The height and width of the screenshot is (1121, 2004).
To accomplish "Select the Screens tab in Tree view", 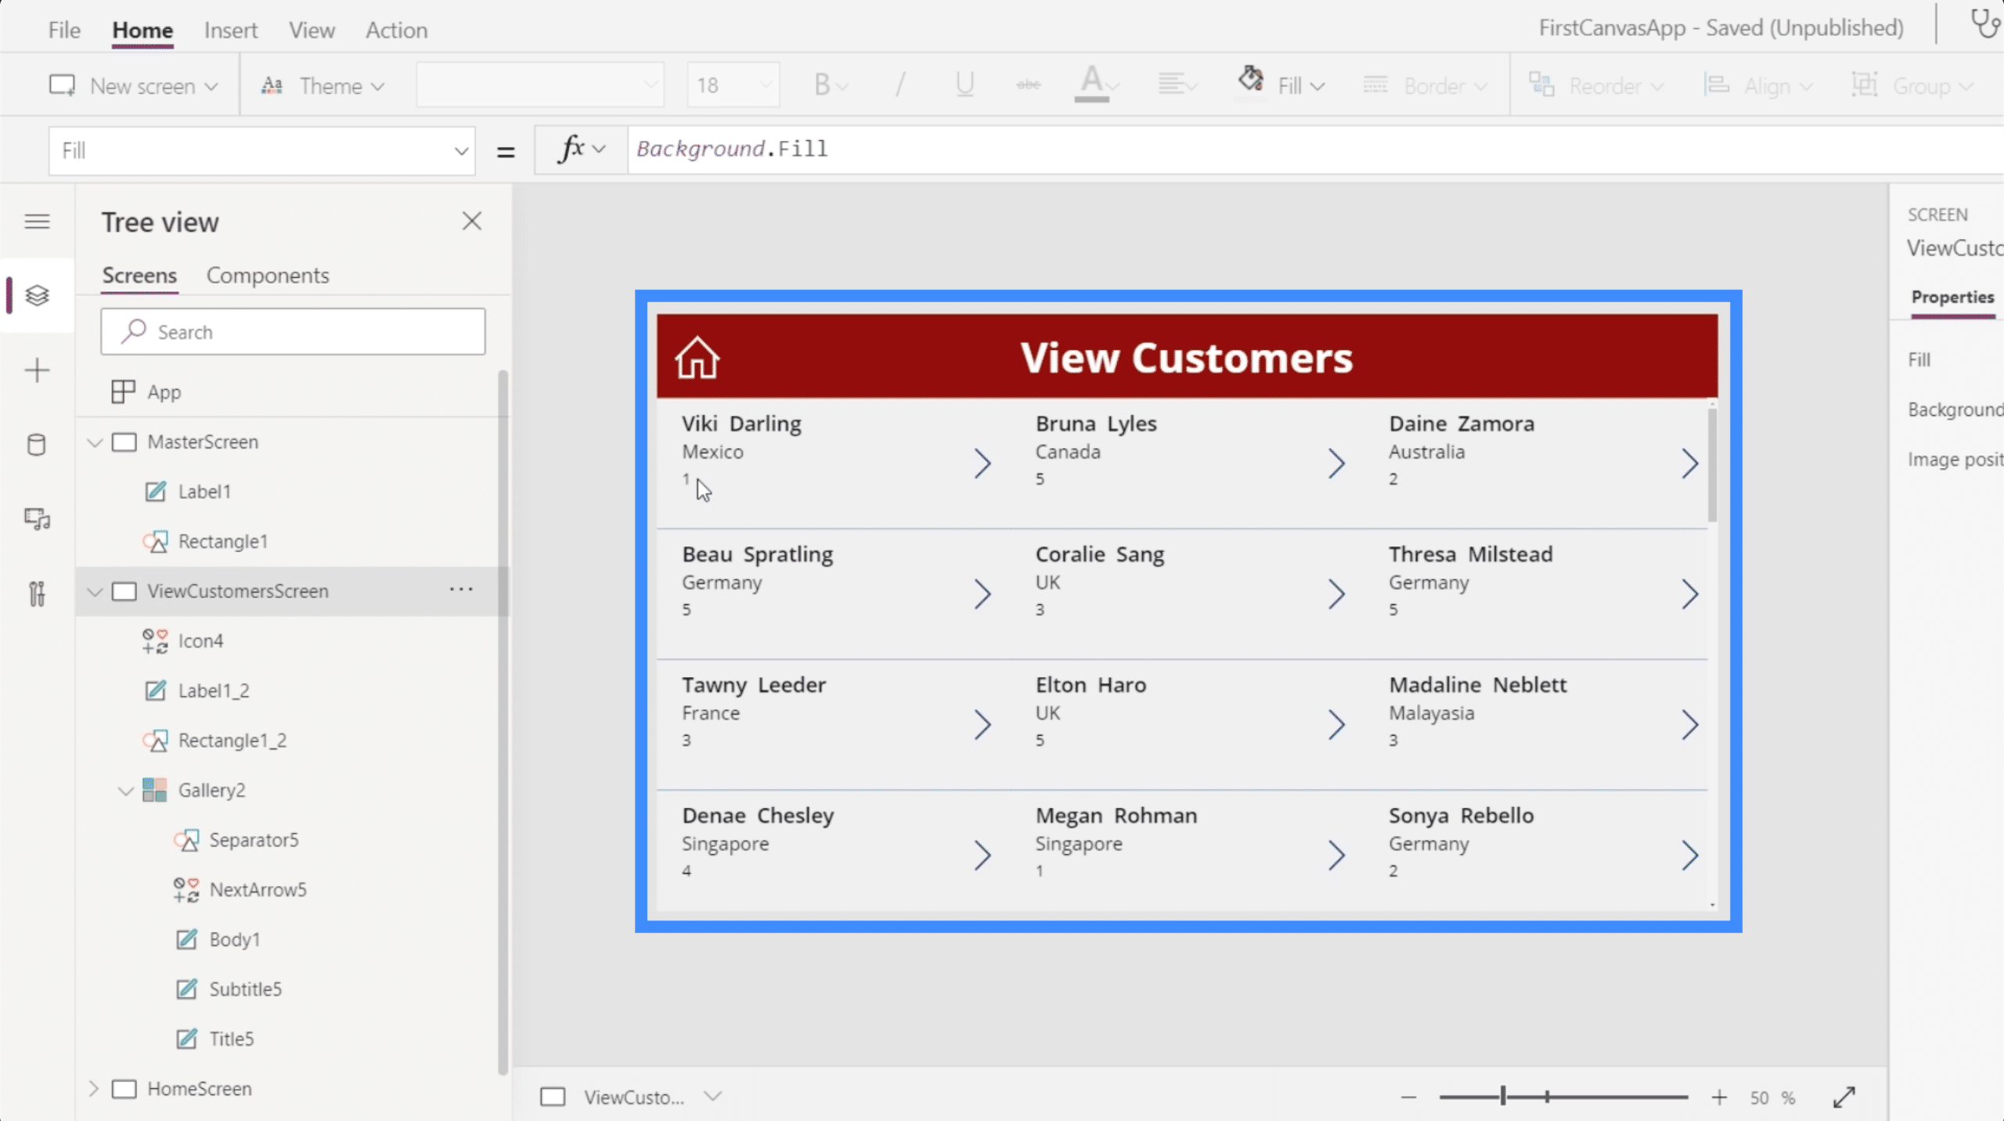I will point(138,274).
